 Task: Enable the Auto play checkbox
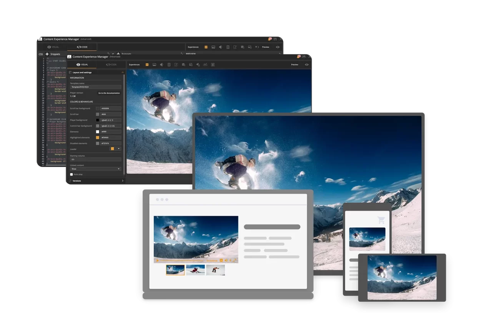72,174
